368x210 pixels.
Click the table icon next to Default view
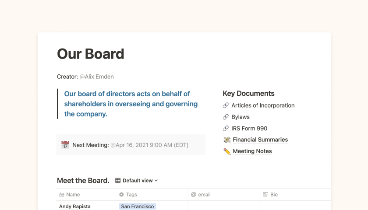tap(118, 181)
